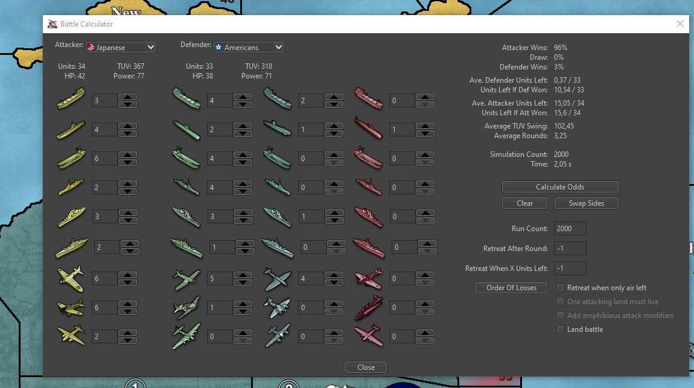
Task: Click the yellow Japanese transport ship icon
Action: [71, 100]
